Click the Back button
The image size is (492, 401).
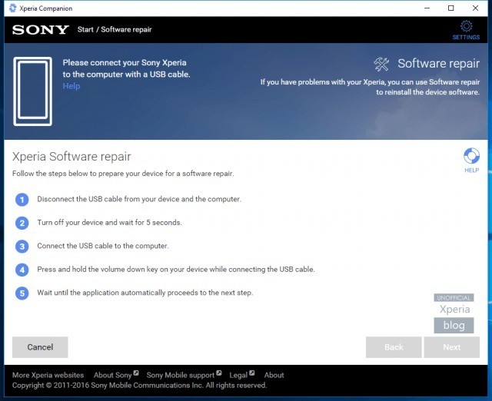pyautogui.click(x=394, y=347)
